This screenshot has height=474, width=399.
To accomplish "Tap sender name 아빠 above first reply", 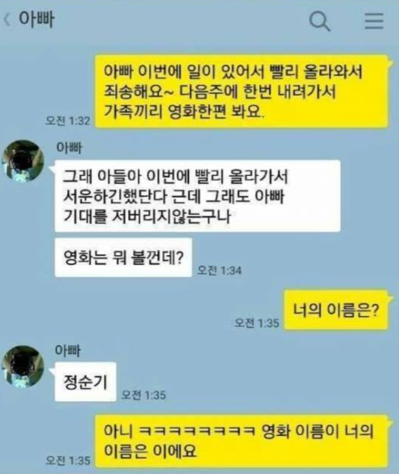I will pyautogui.click(x=69, y=147).
